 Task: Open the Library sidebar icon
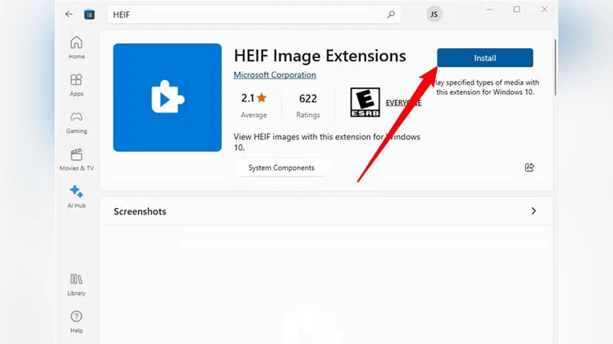coord(77,284)
